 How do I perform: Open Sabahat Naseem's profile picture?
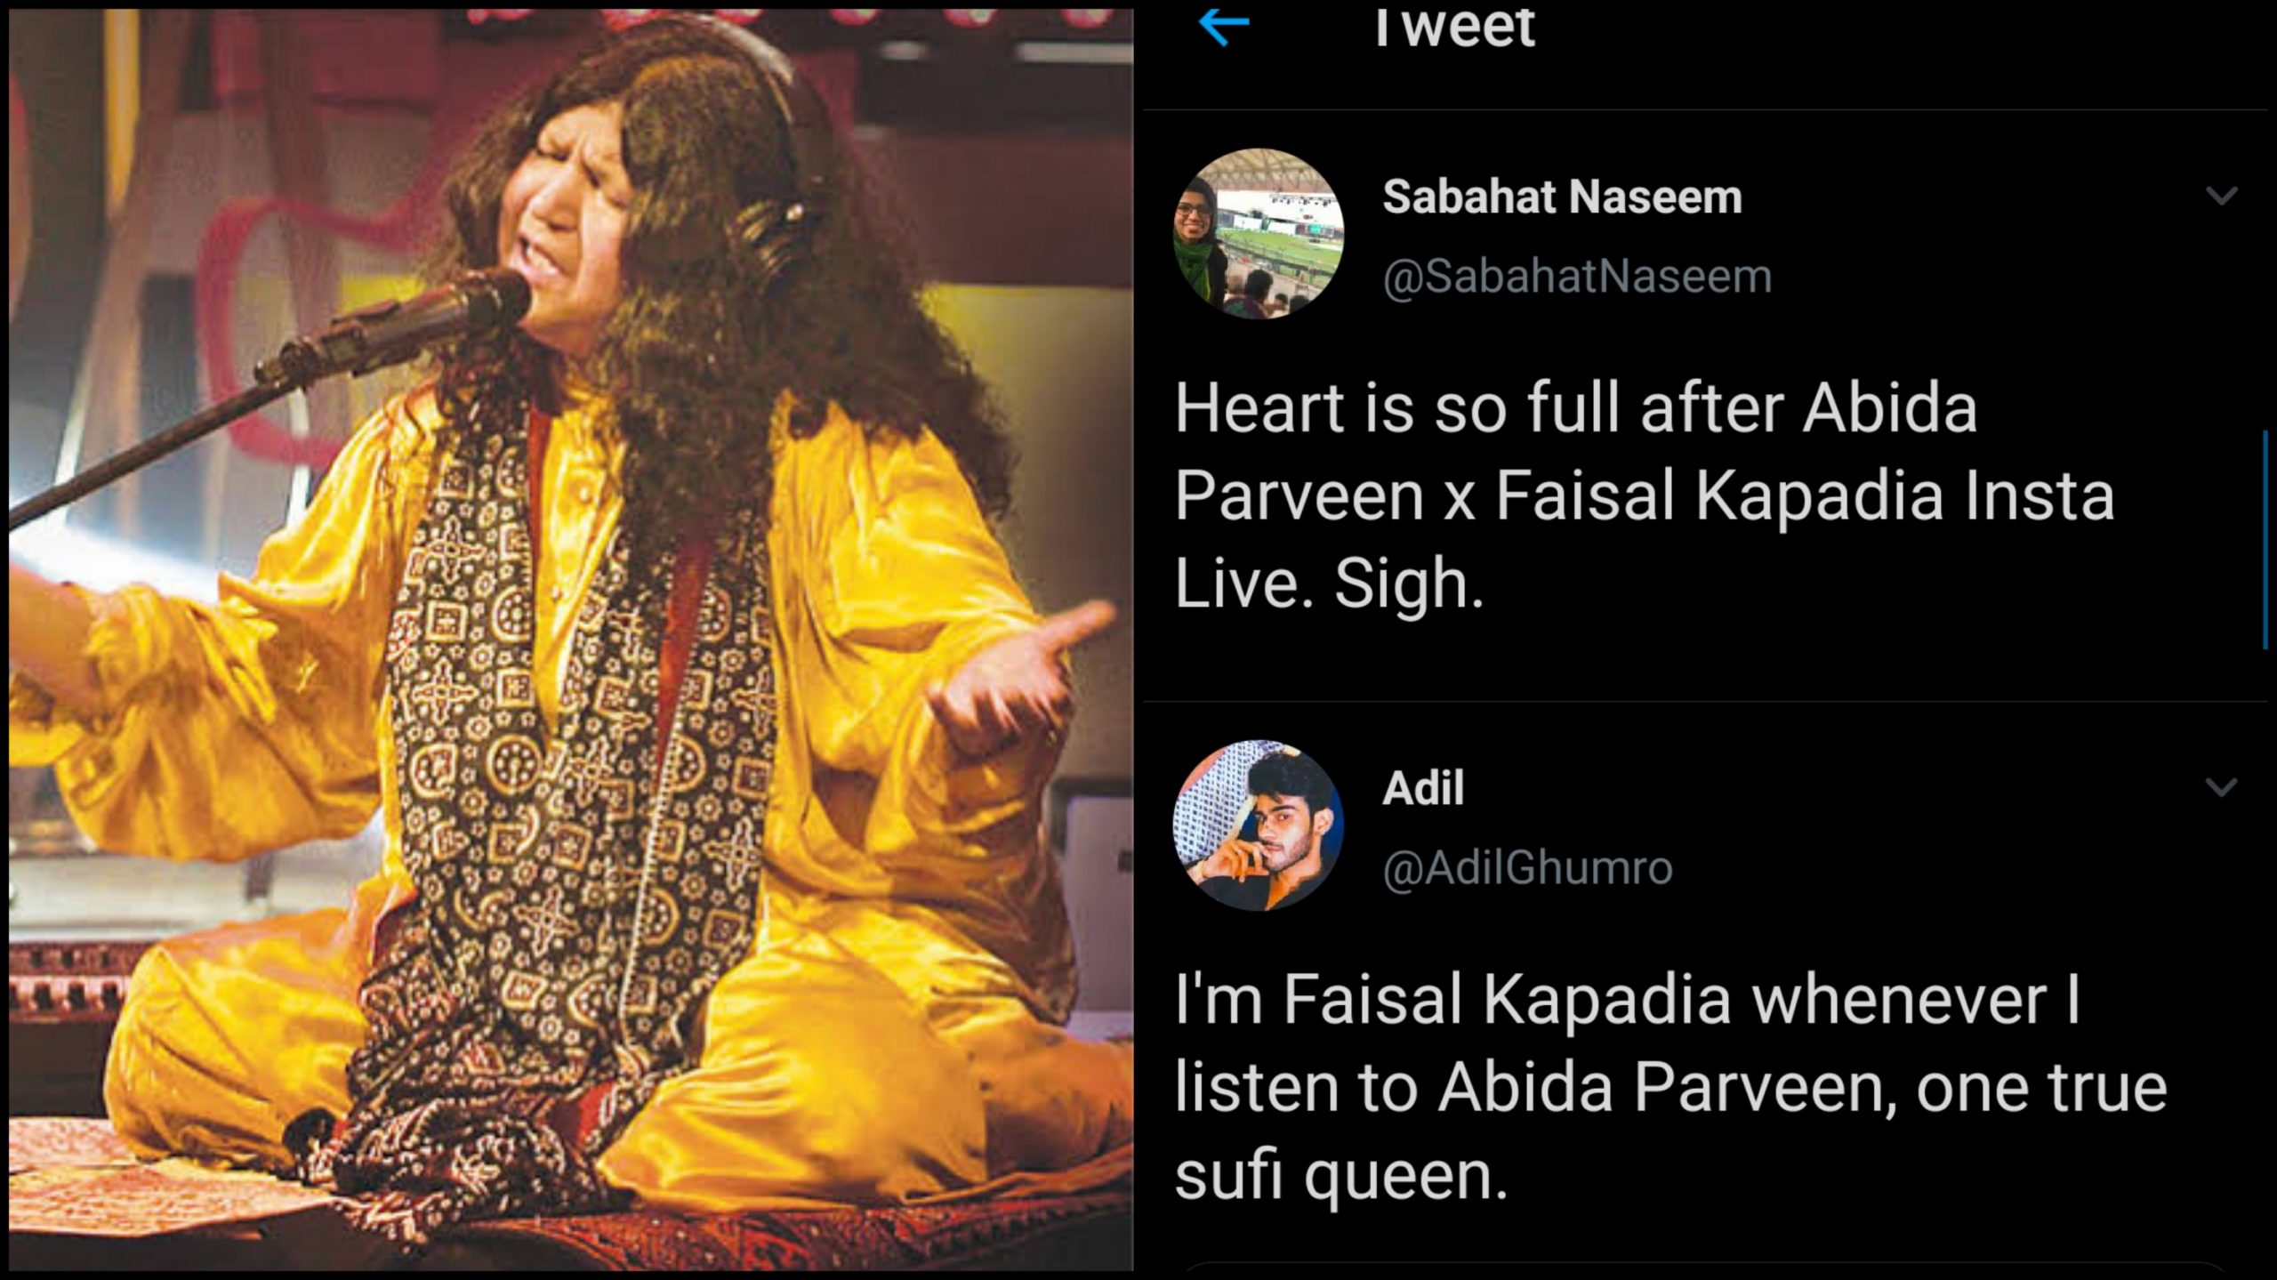(1259, 233)
